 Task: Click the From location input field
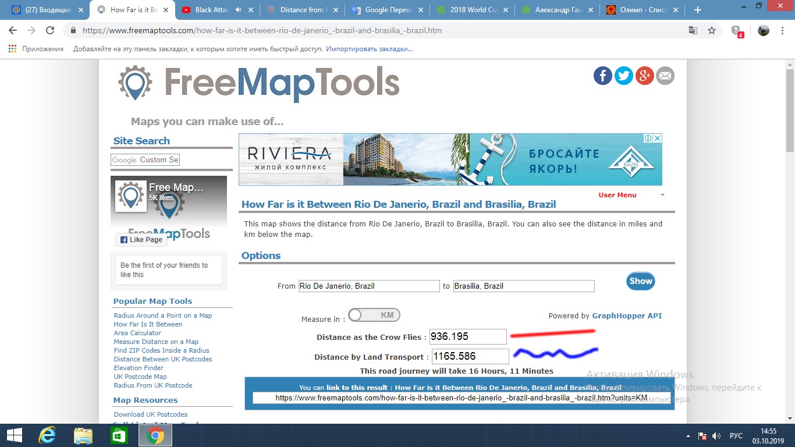click(x=369, y=286)
